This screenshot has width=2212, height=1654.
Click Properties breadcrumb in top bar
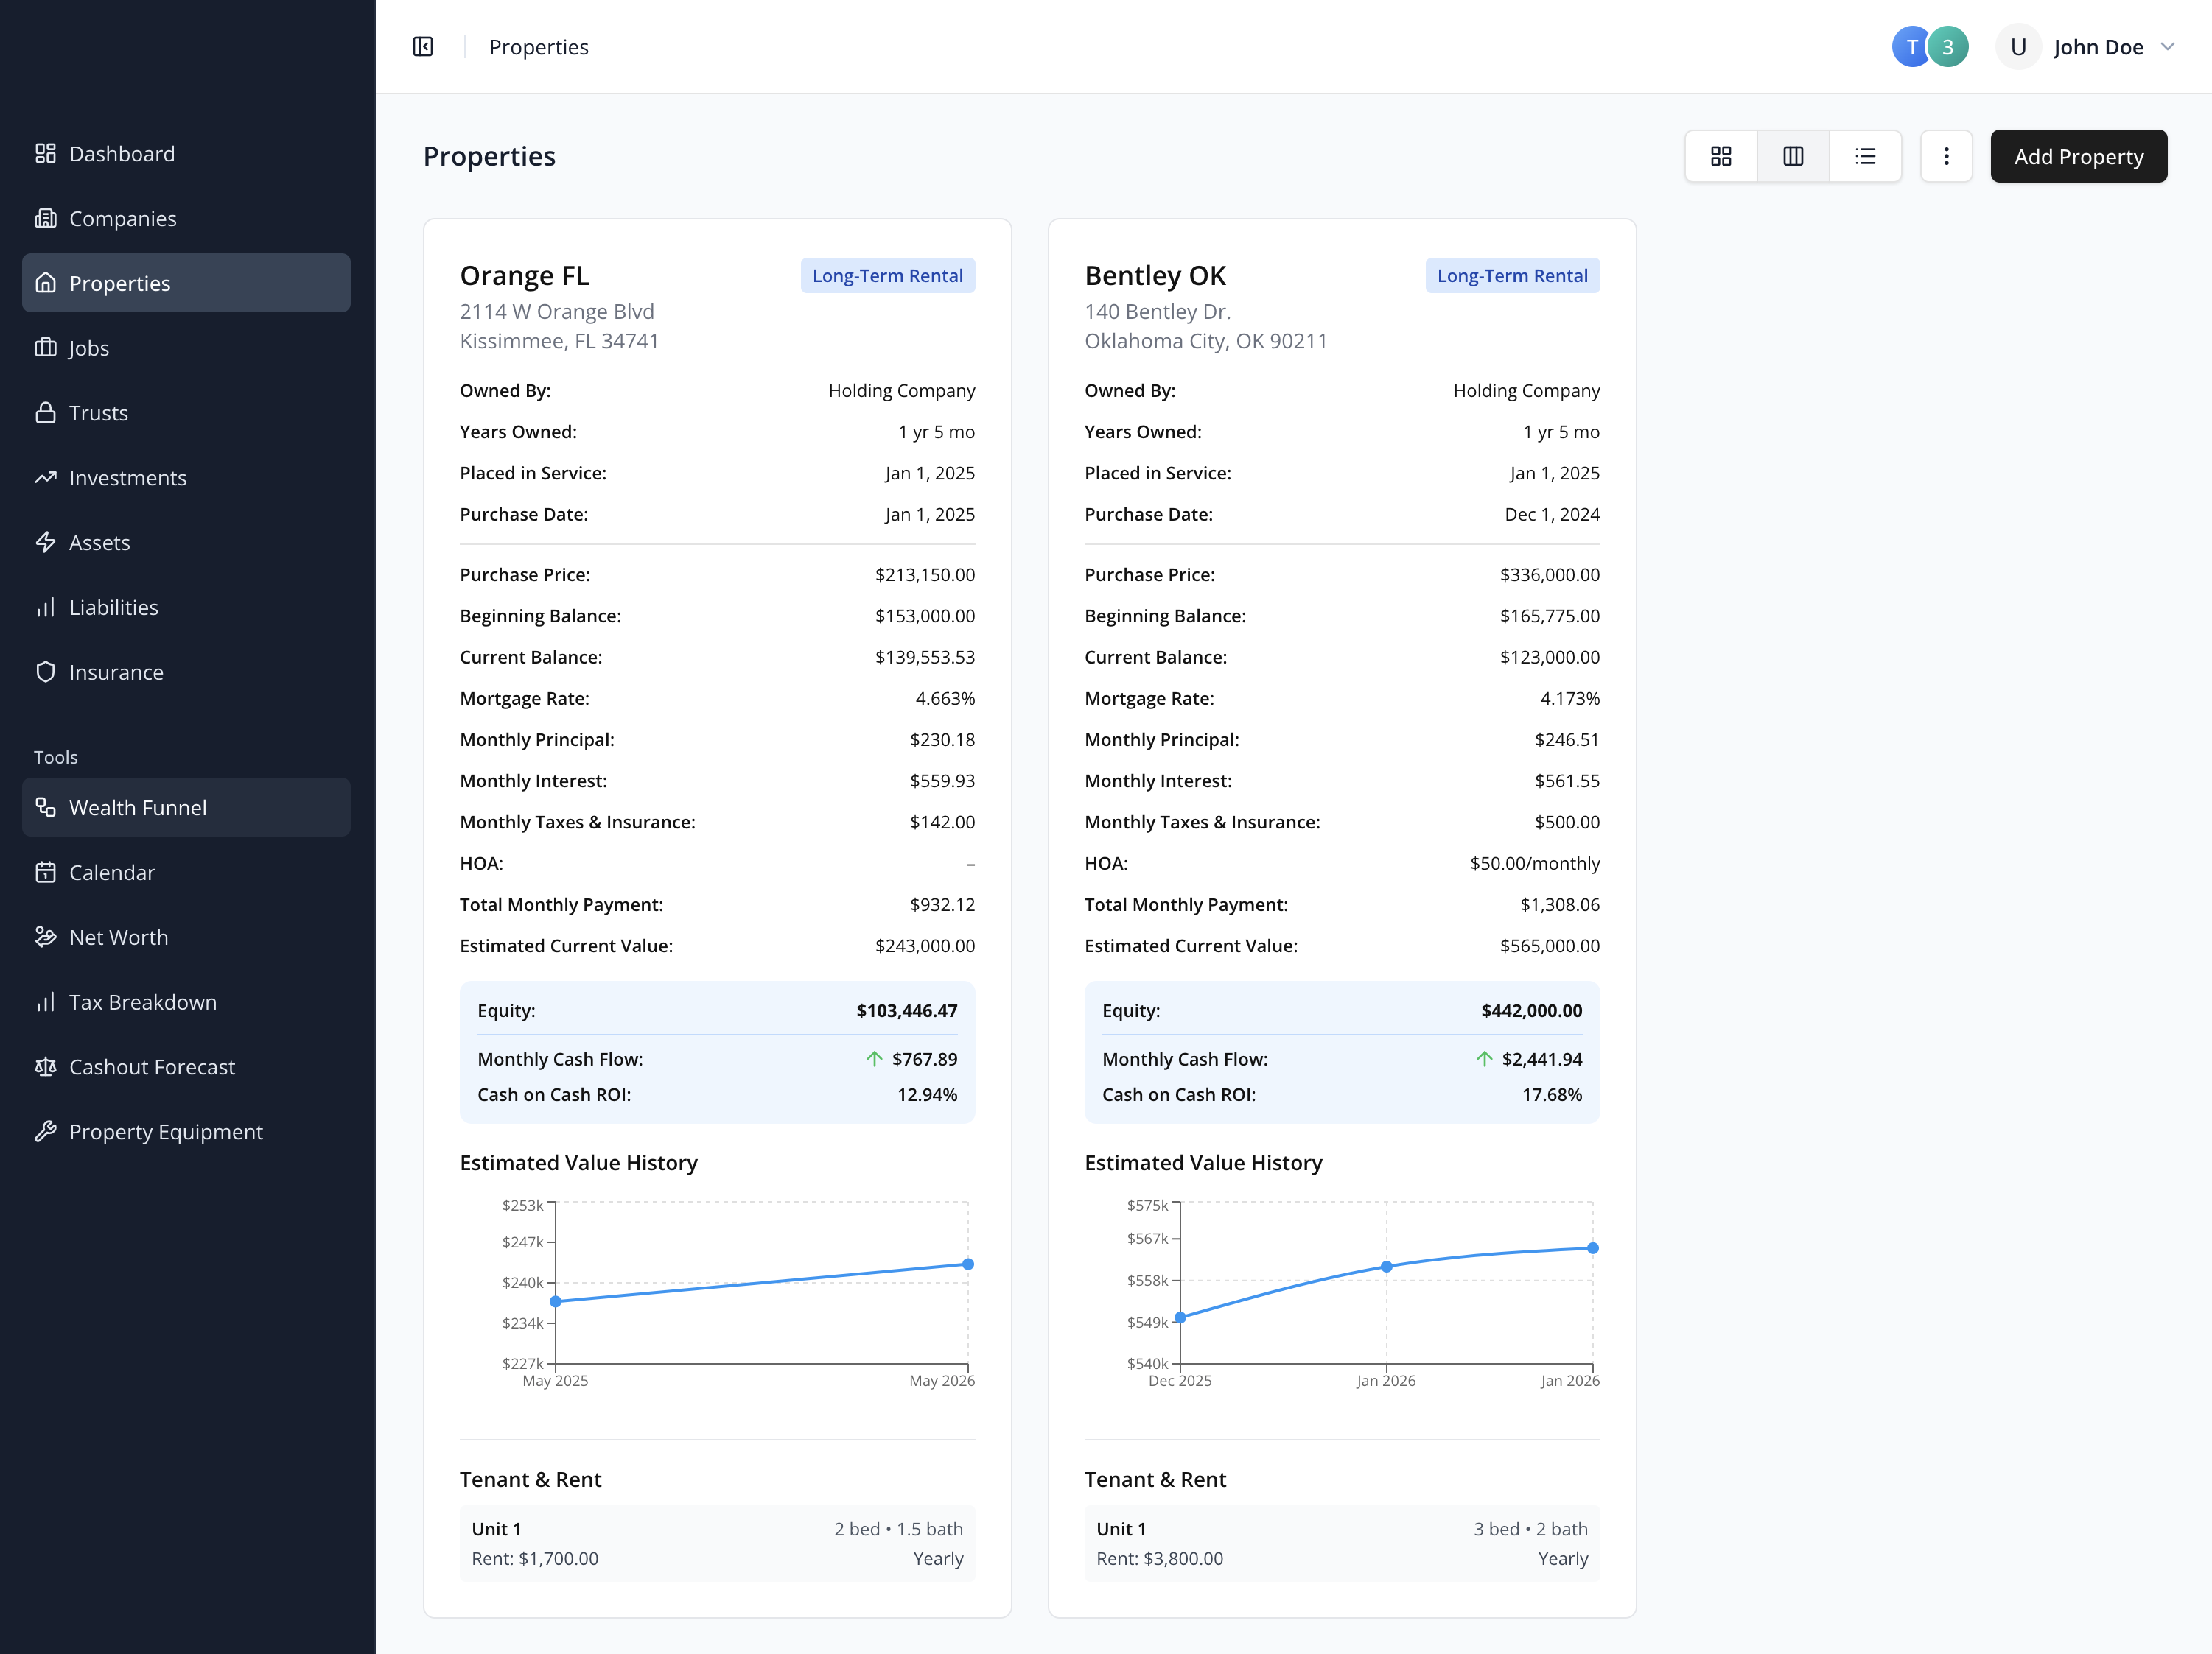tap(538, 47)
